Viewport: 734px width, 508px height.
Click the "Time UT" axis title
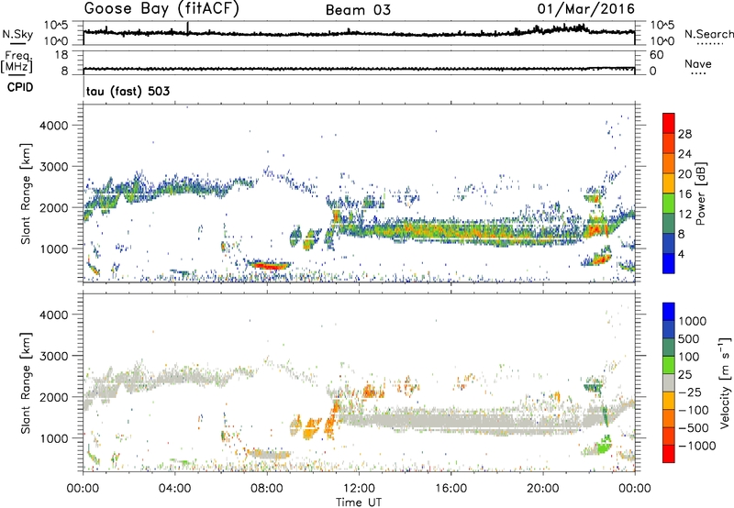click(359, 502)
